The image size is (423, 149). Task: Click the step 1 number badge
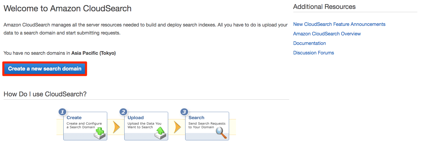click(62, 112)
